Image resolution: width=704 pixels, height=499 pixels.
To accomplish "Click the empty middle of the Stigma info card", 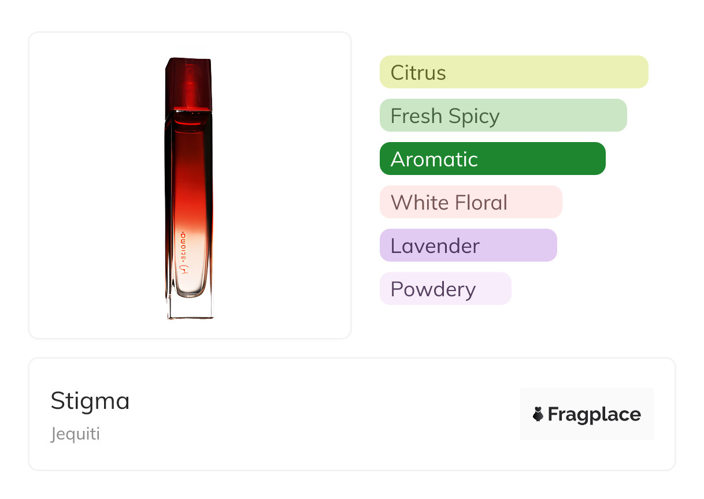I will (x=324, y=414).
